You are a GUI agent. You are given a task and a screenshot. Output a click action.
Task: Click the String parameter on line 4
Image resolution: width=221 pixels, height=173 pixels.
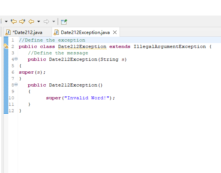109,59
